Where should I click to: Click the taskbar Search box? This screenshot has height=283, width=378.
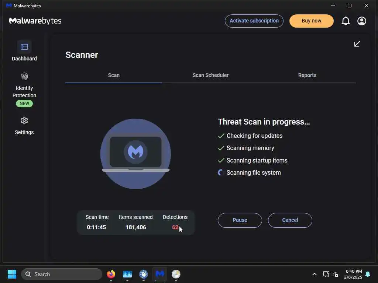[x=62, y=274]
